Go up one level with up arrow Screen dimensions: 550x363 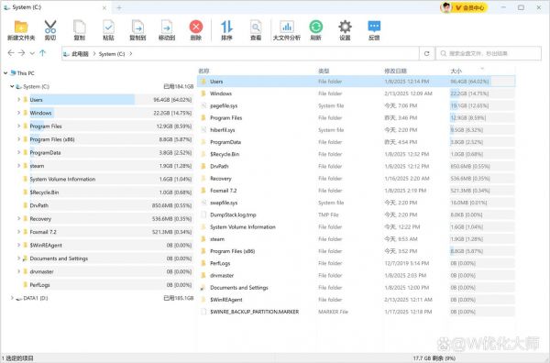click(42, 53)
